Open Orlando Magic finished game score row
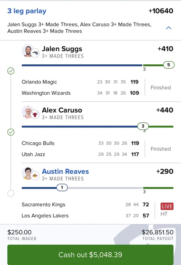Screen dimensions: 181x265 pos(80,82)
